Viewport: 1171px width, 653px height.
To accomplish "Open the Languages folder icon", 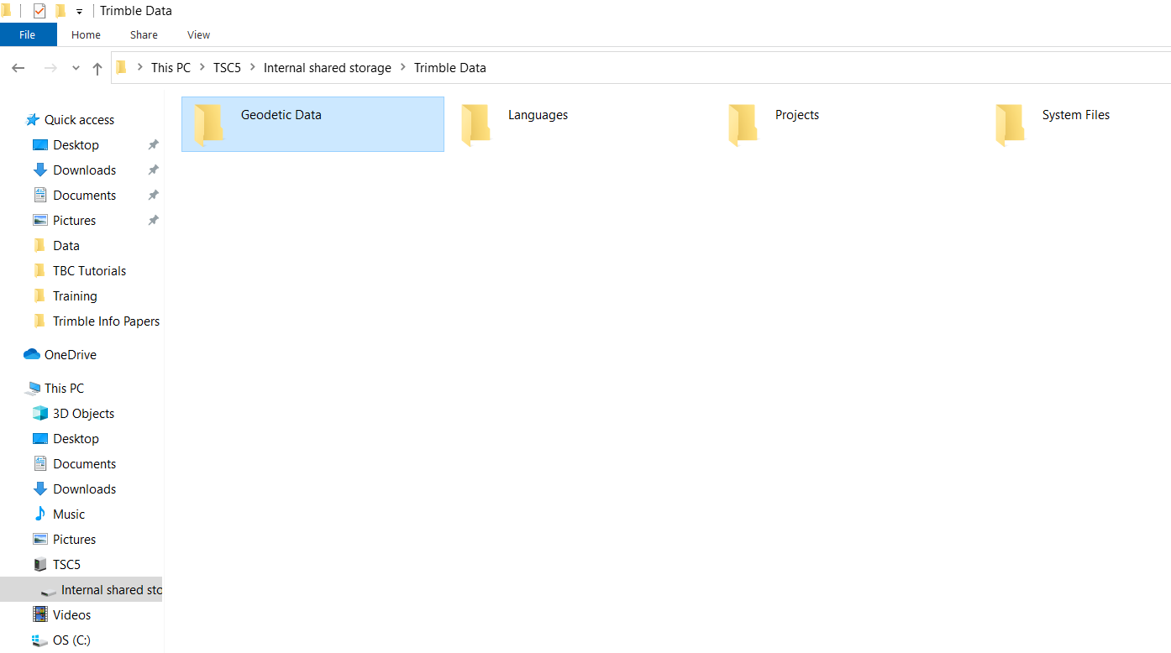I will [x=475, y=124].
